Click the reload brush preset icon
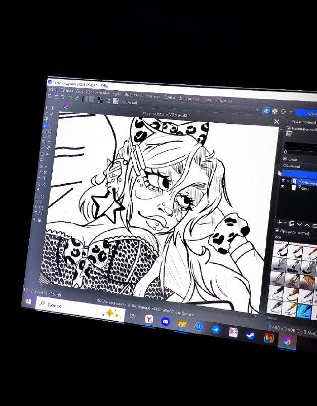The height and width of the screenshot is (406, 317). (x=284, y=111)
